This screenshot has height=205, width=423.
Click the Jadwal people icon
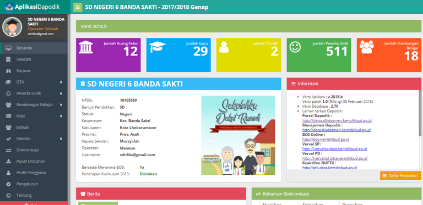[x=9, y=128]
